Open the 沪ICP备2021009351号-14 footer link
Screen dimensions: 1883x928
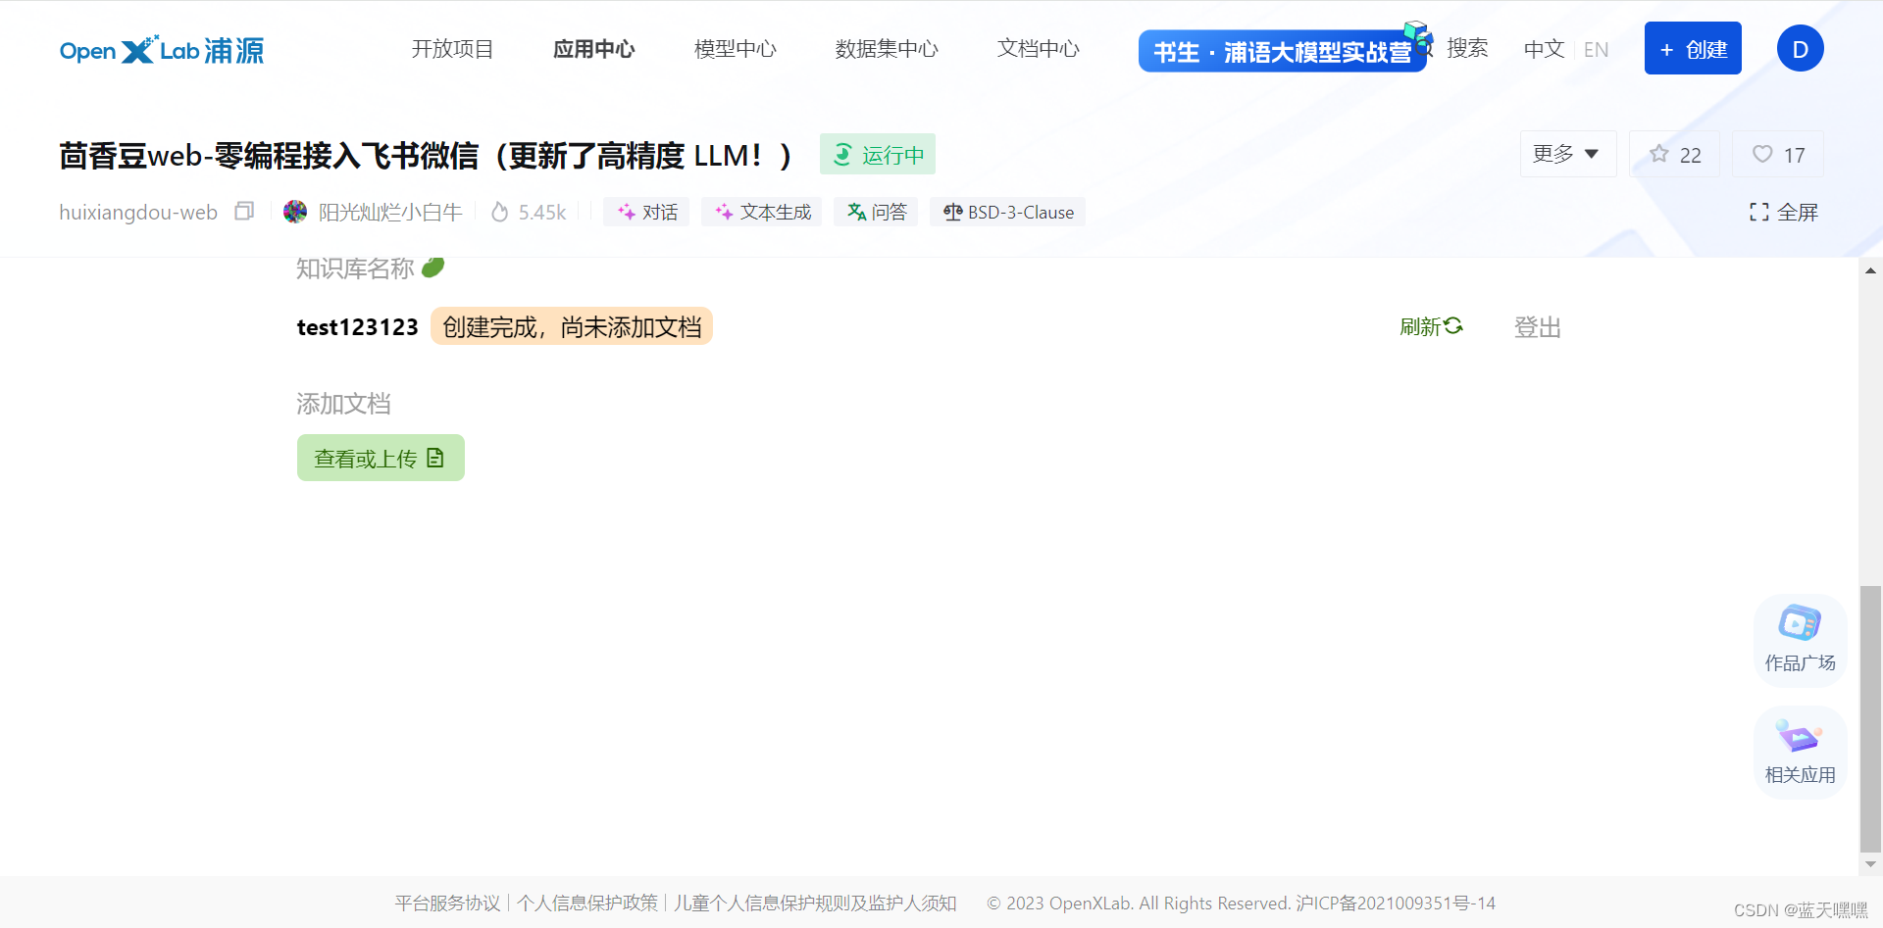click(1396, 903)
